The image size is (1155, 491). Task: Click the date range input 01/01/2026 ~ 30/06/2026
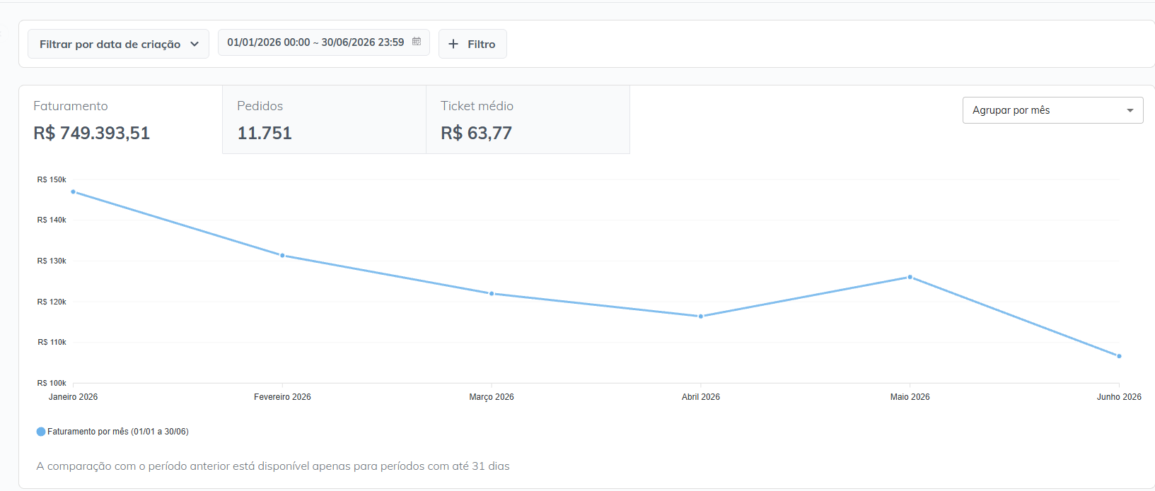coord(324,42)
